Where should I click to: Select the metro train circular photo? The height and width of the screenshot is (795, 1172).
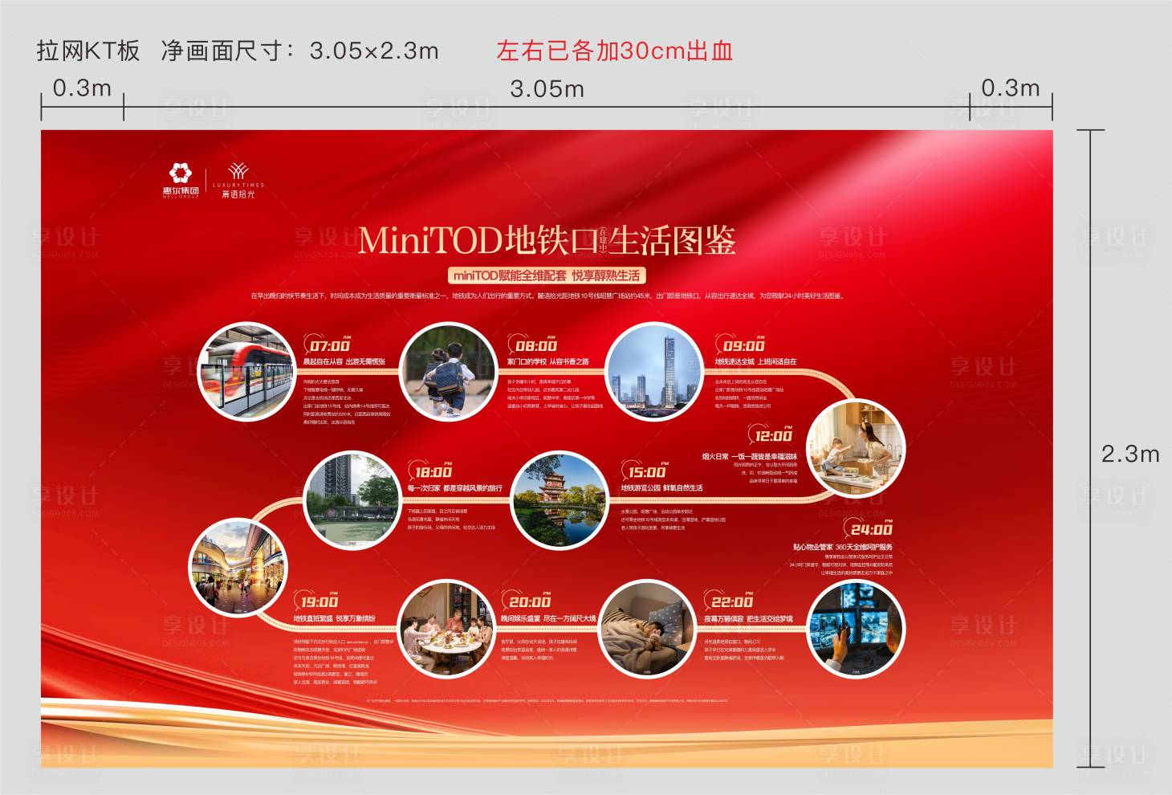248,373
